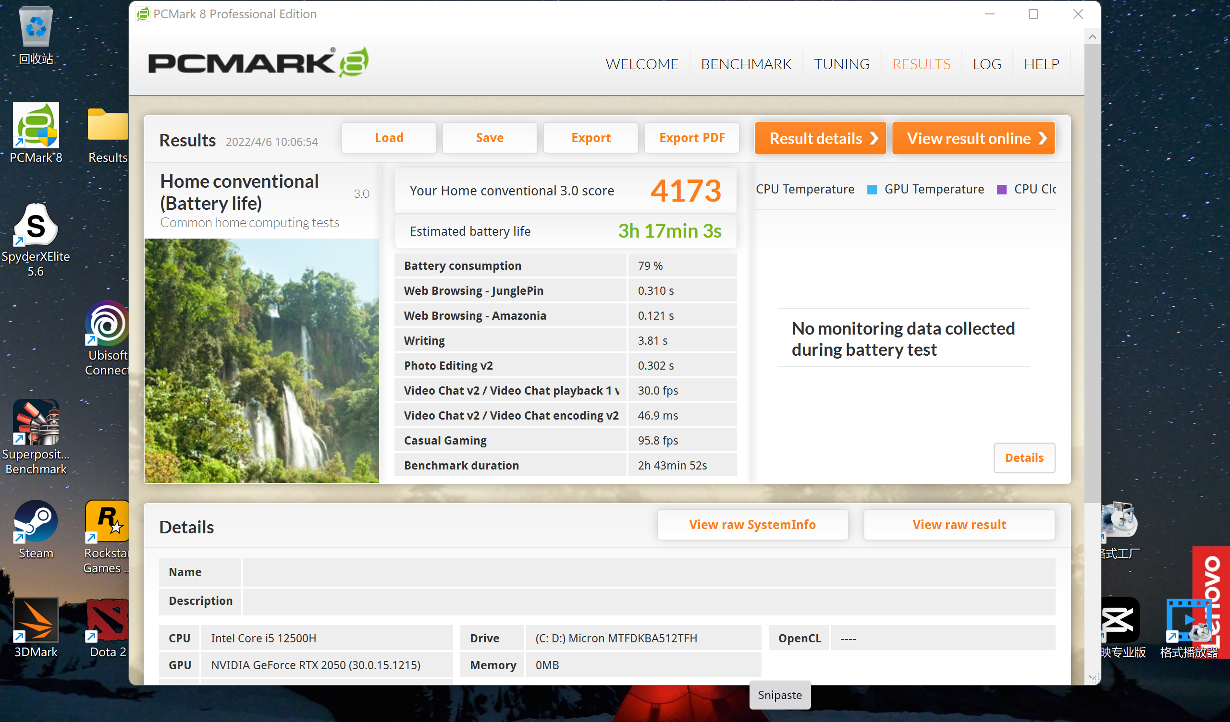Click the Details button in monitoring panel
This screenshot has height=722, width=1230.
(x=1023, y=457)
